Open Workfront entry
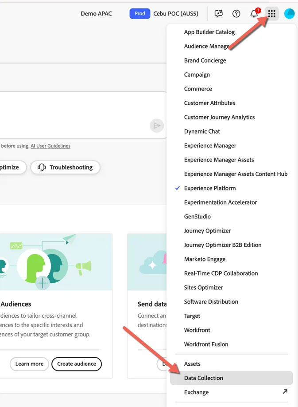Screen dimensions: 298x407 tap(197, 330)
